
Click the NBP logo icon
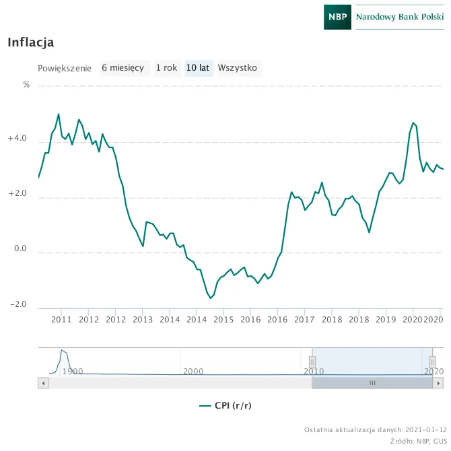point(337,17)
